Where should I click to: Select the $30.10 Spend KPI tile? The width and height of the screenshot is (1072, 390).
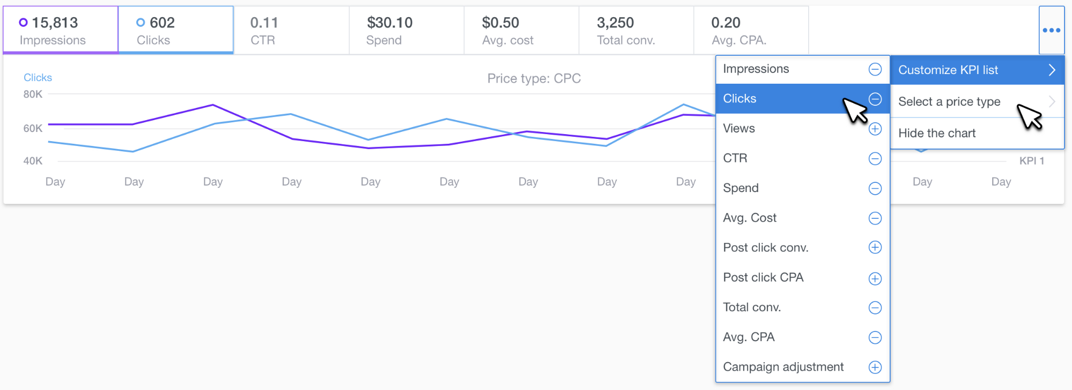coord(406,30)
